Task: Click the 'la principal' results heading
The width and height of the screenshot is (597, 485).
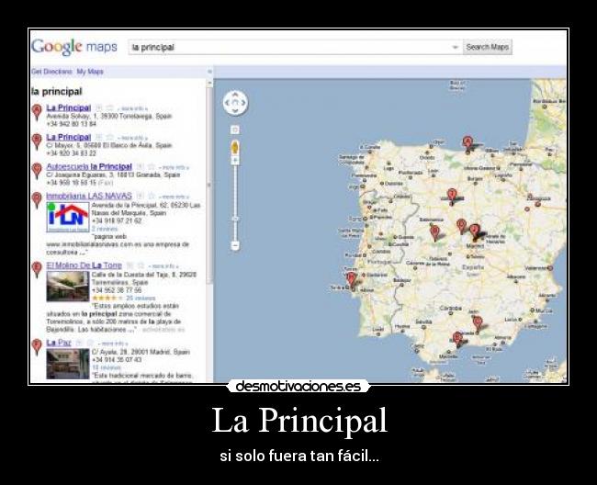Action: point(57,91)
